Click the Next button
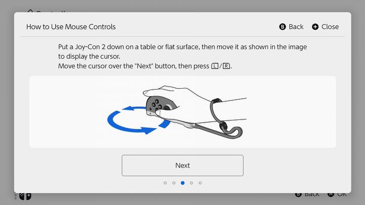Viewport: 365px width, 205px height. 182,166
